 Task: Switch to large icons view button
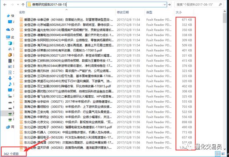click(x=223, y=154)
